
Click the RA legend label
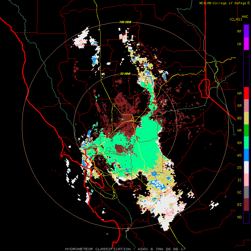239,143
